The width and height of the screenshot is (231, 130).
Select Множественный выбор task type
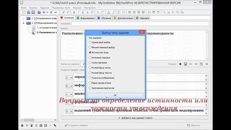click(102, 47)
